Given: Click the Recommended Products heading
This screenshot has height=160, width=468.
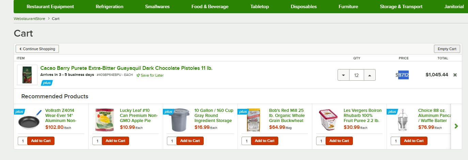Looking at the screenshot, I should (x=54, y=97).
